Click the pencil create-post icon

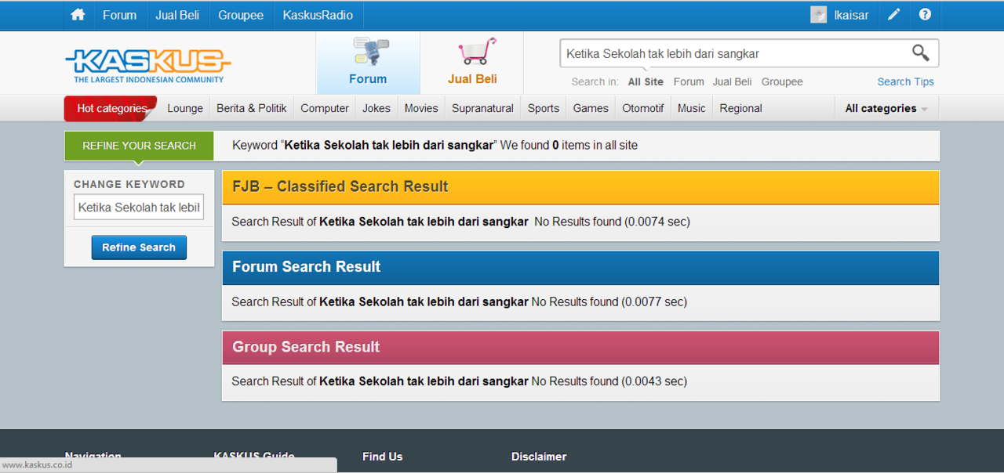[x=894, y=15]
